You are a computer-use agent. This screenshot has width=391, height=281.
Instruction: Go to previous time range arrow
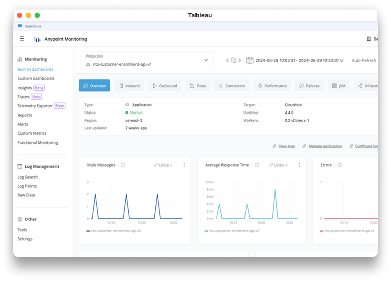227,61
